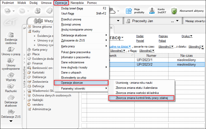Open Umowy o pracę sidebar icon
Image resolution: width=206 pixels, height=129 pixels.
pos(11,49)
